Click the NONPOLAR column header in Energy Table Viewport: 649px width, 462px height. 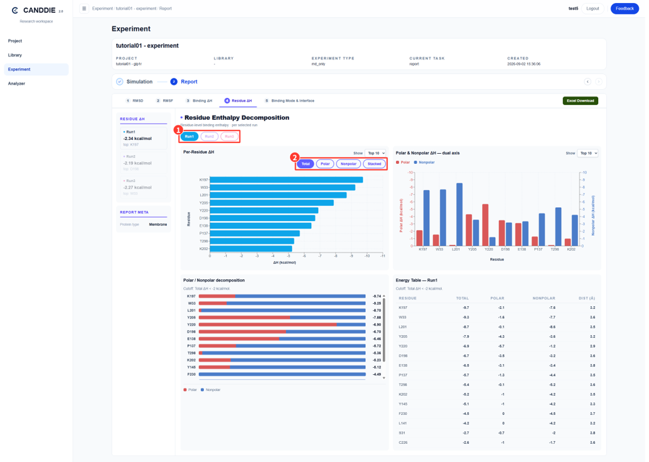pyautogui.click(x=544, y=298)
